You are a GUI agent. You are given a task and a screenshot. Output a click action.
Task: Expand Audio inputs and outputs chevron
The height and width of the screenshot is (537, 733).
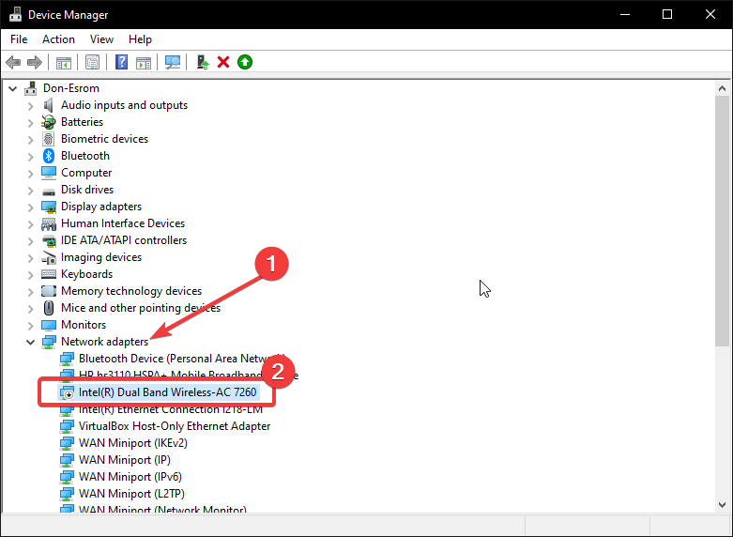coord(31,106)
